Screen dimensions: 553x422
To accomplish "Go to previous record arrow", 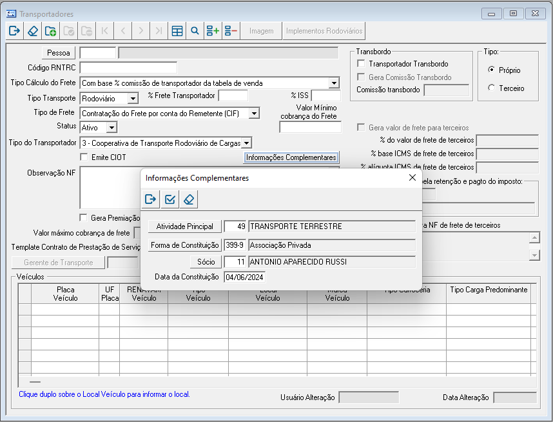I will click(x=122, y=31).
